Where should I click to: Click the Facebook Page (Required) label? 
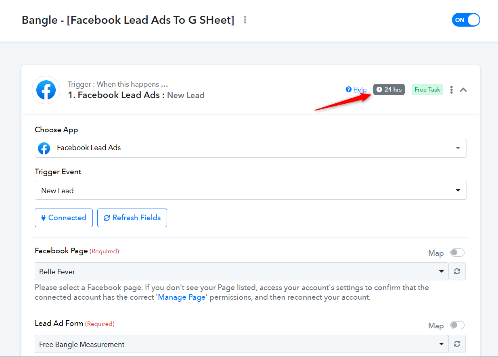click(77, 251)
